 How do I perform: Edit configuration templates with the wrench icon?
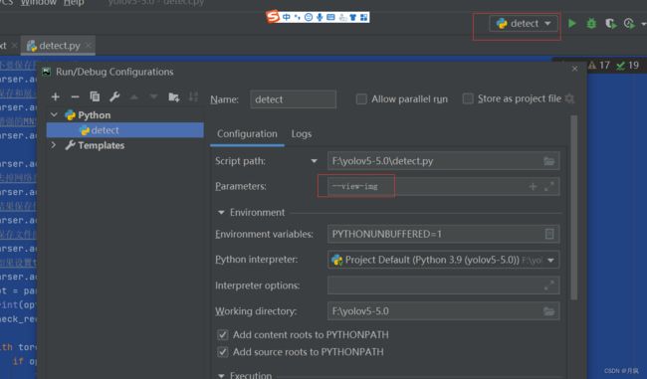[x=114, y=96]
